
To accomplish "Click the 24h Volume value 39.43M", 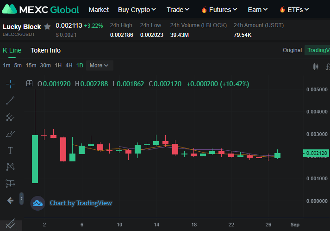I will (x=180, y=35).
